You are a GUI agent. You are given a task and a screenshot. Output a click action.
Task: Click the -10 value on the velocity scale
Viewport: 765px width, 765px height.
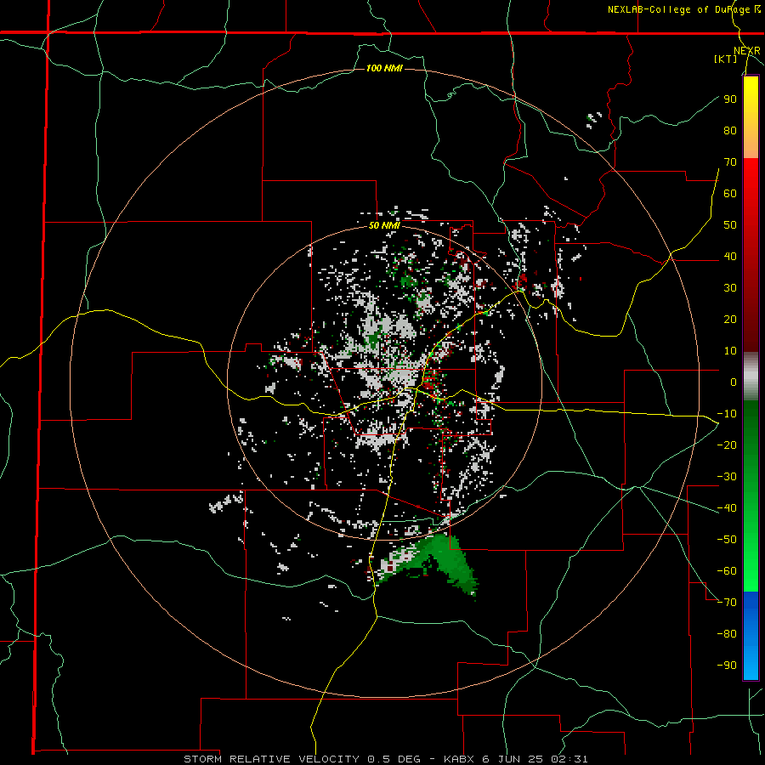pos(727,414)
